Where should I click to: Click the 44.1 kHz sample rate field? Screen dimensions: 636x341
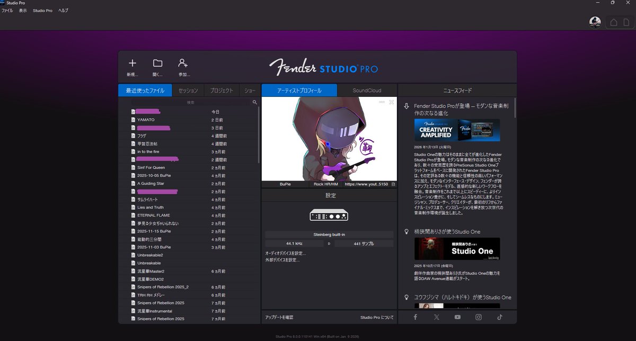click(x=294, y=244)
